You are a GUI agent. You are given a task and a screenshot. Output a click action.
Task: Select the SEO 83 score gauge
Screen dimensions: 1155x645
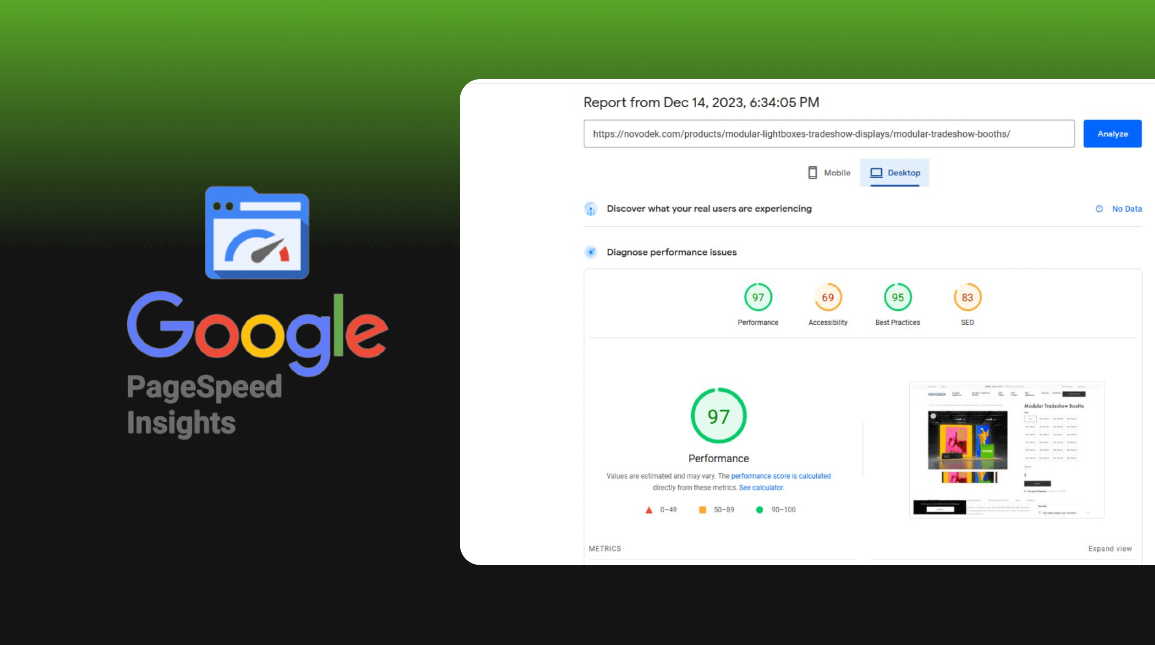click(967, 297)
